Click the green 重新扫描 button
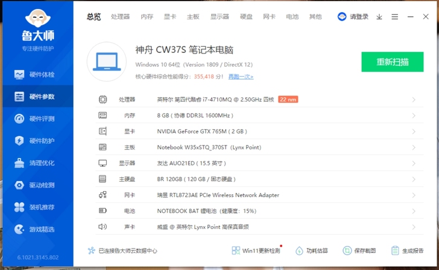Viewport: 439px width, 270px height. (392, 62)
